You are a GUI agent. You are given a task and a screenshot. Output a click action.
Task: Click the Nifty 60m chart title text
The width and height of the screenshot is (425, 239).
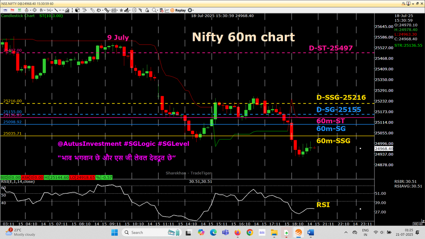243,37
